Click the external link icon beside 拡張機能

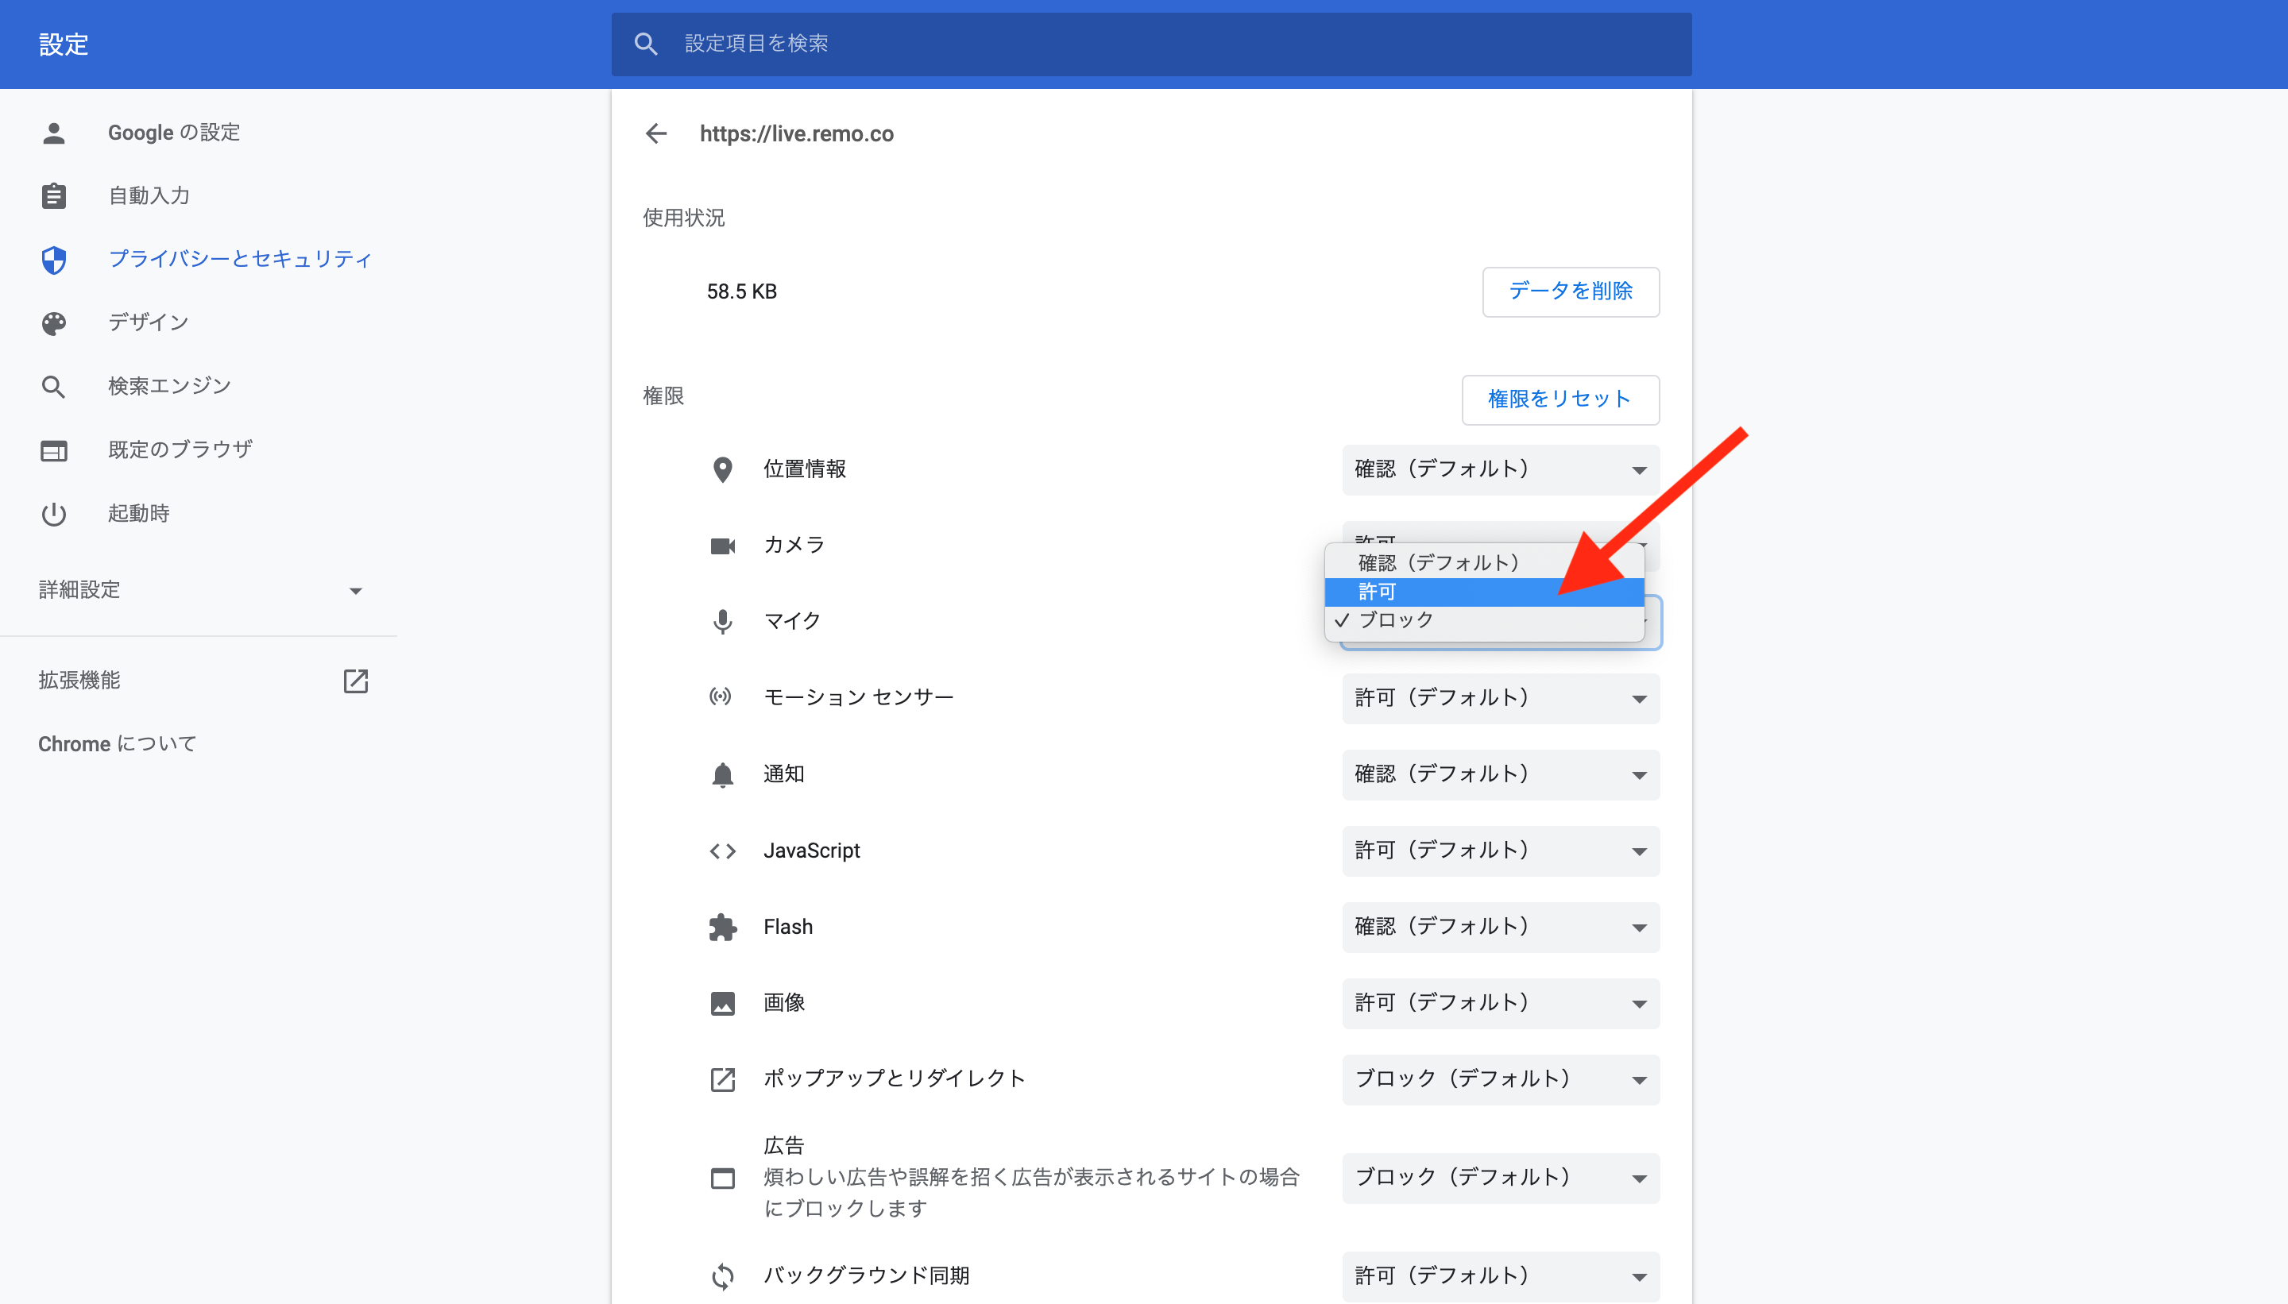(x=356, y=681)
